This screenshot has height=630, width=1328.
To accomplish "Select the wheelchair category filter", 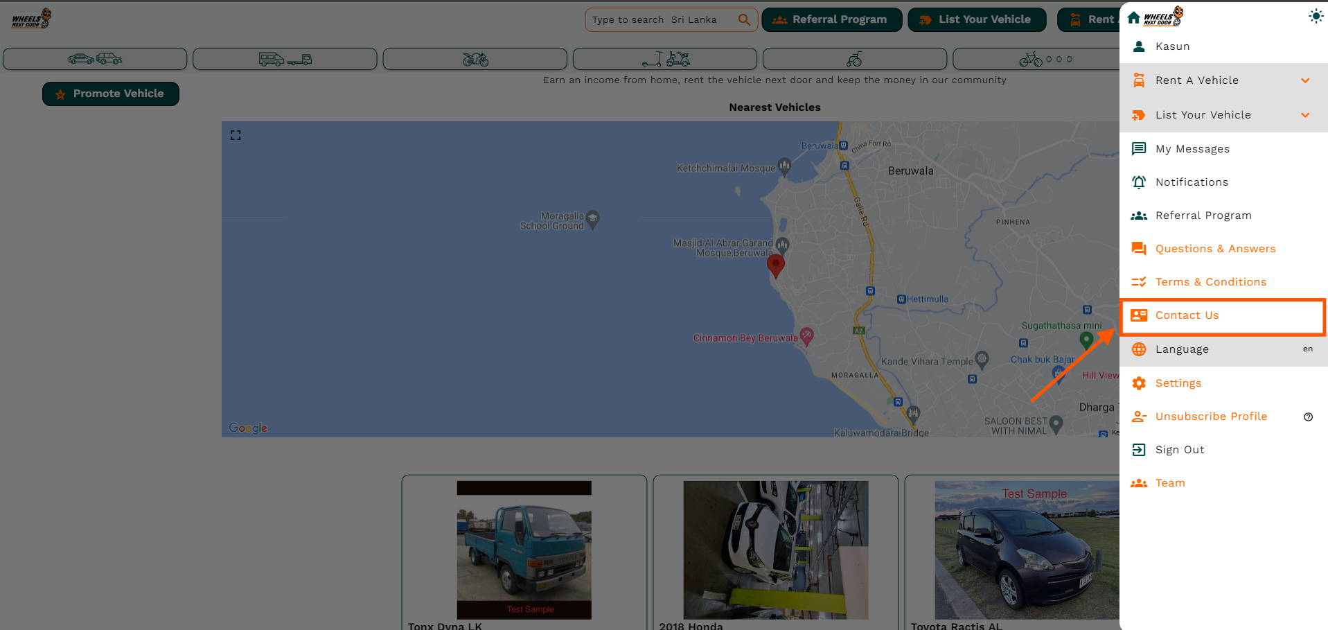I will tap(854, 59).
